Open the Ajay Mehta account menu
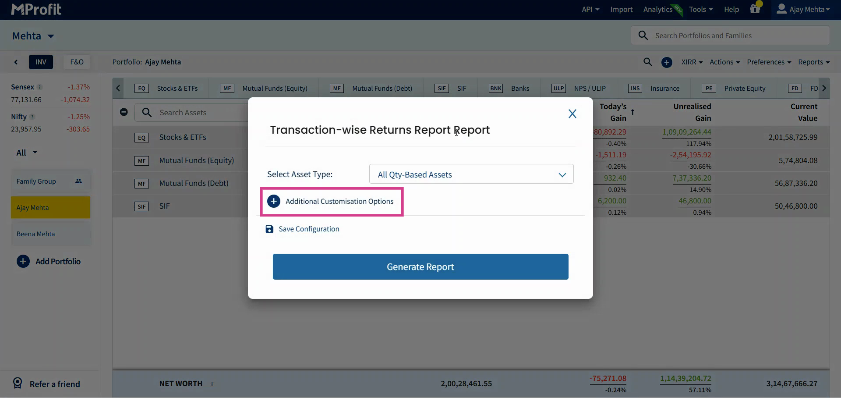841x398 pixels. tap(803, 9)
